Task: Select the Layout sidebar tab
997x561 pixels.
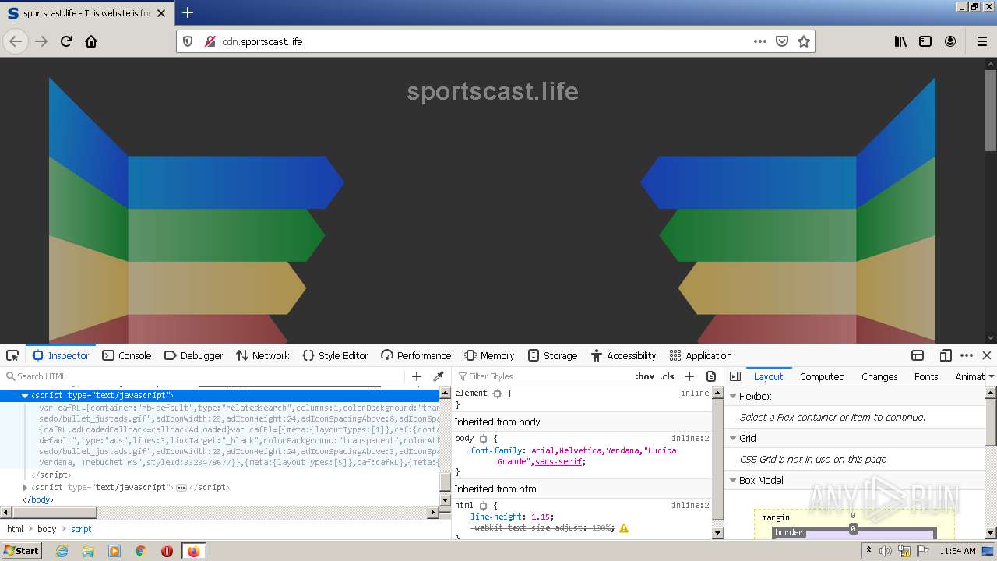Action: pyautogui.click(x=768, y=376)
